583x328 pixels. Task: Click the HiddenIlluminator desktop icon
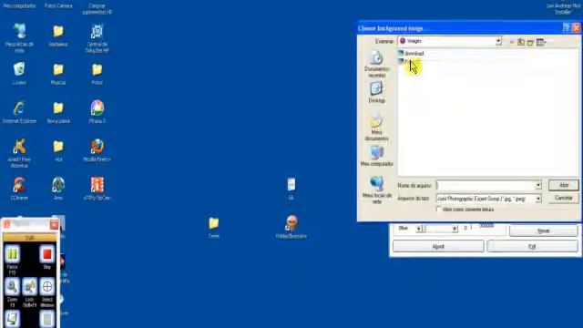(x=291, y=227)
